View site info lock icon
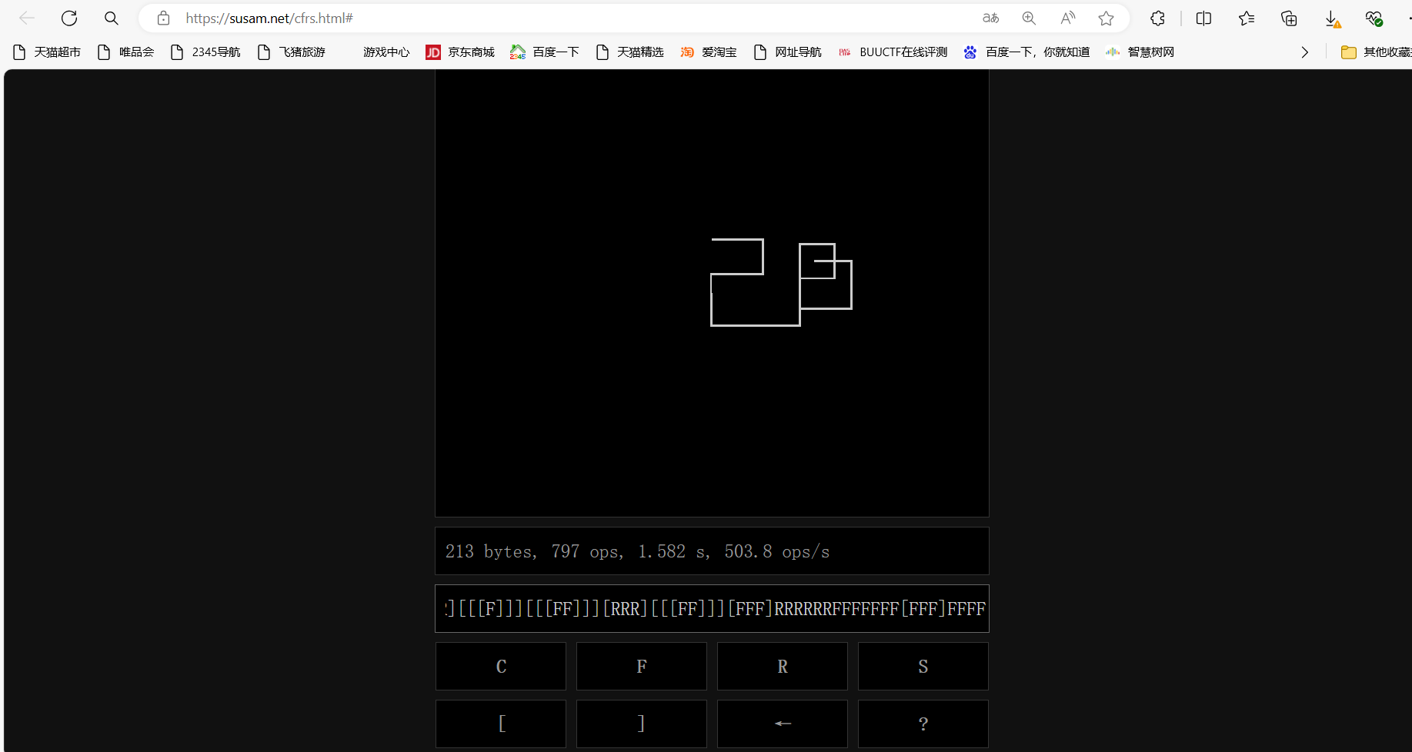The height and width of the screenshot is (752, 1412). [x=163, y=18]
